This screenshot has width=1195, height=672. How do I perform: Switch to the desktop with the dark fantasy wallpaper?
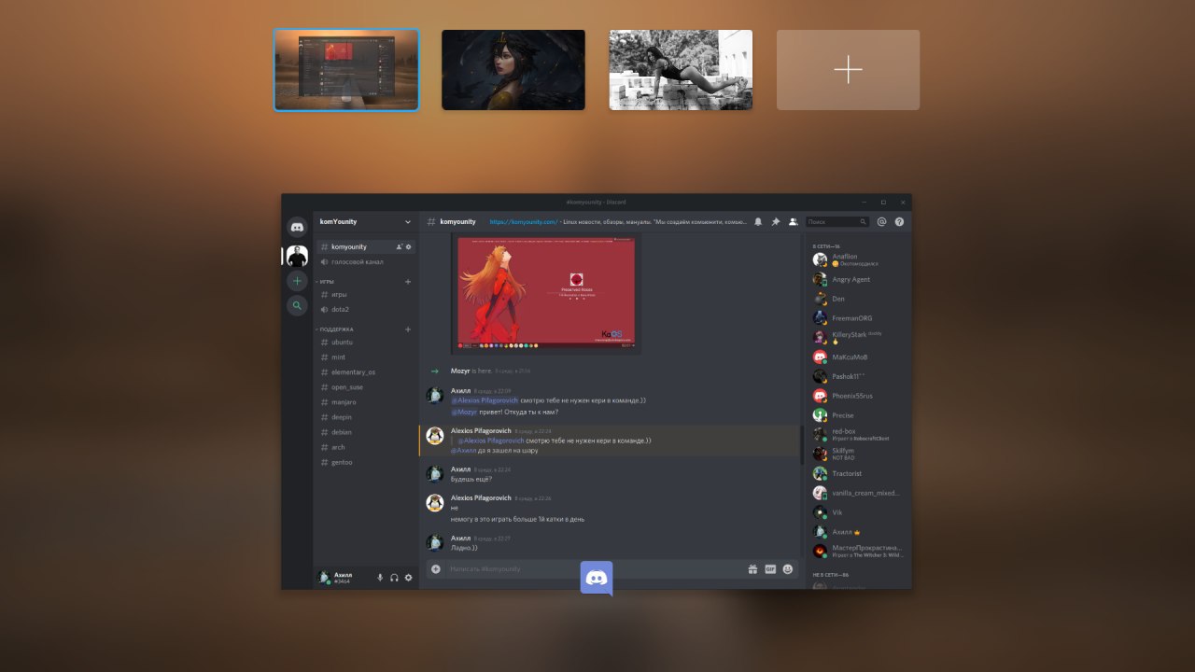pyautogui.click(x=513, y=70)
